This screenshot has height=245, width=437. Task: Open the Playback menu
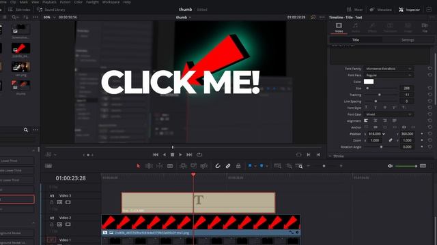49,2
